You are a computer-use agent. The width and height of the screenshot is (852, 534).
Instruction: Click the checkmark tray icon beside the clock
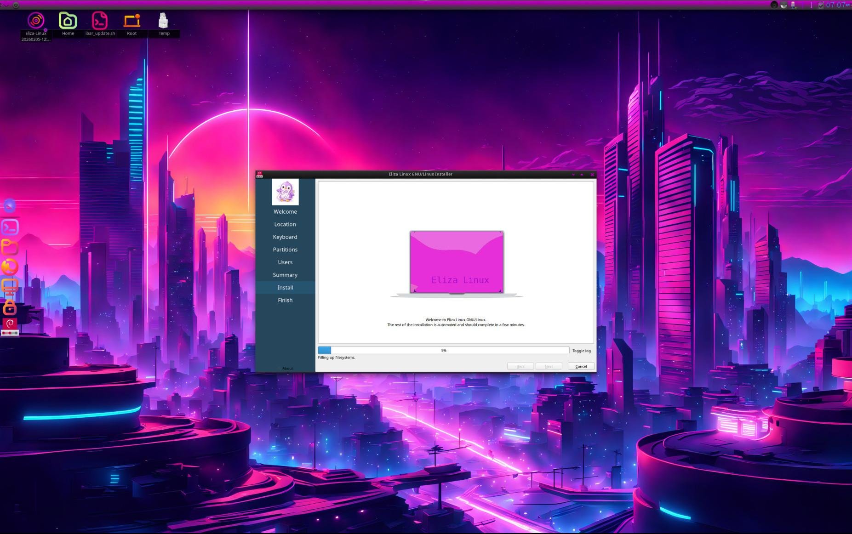[821, 5]
